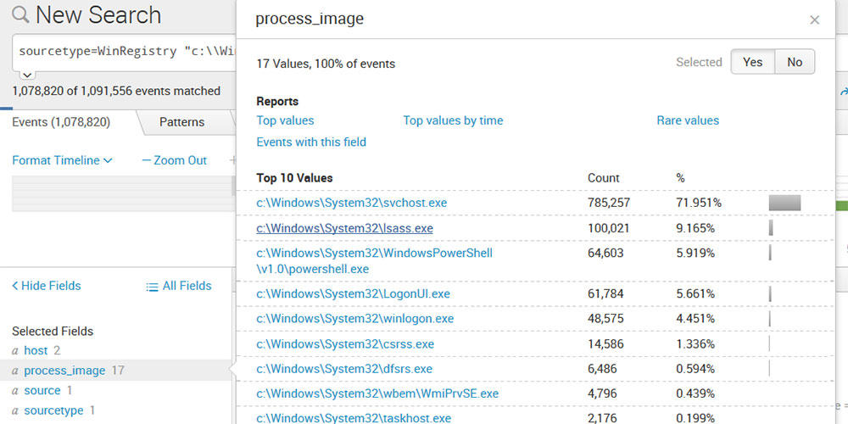Switch to the Events tab
Viewport: 848px width, 424px height.
point(61,122)
